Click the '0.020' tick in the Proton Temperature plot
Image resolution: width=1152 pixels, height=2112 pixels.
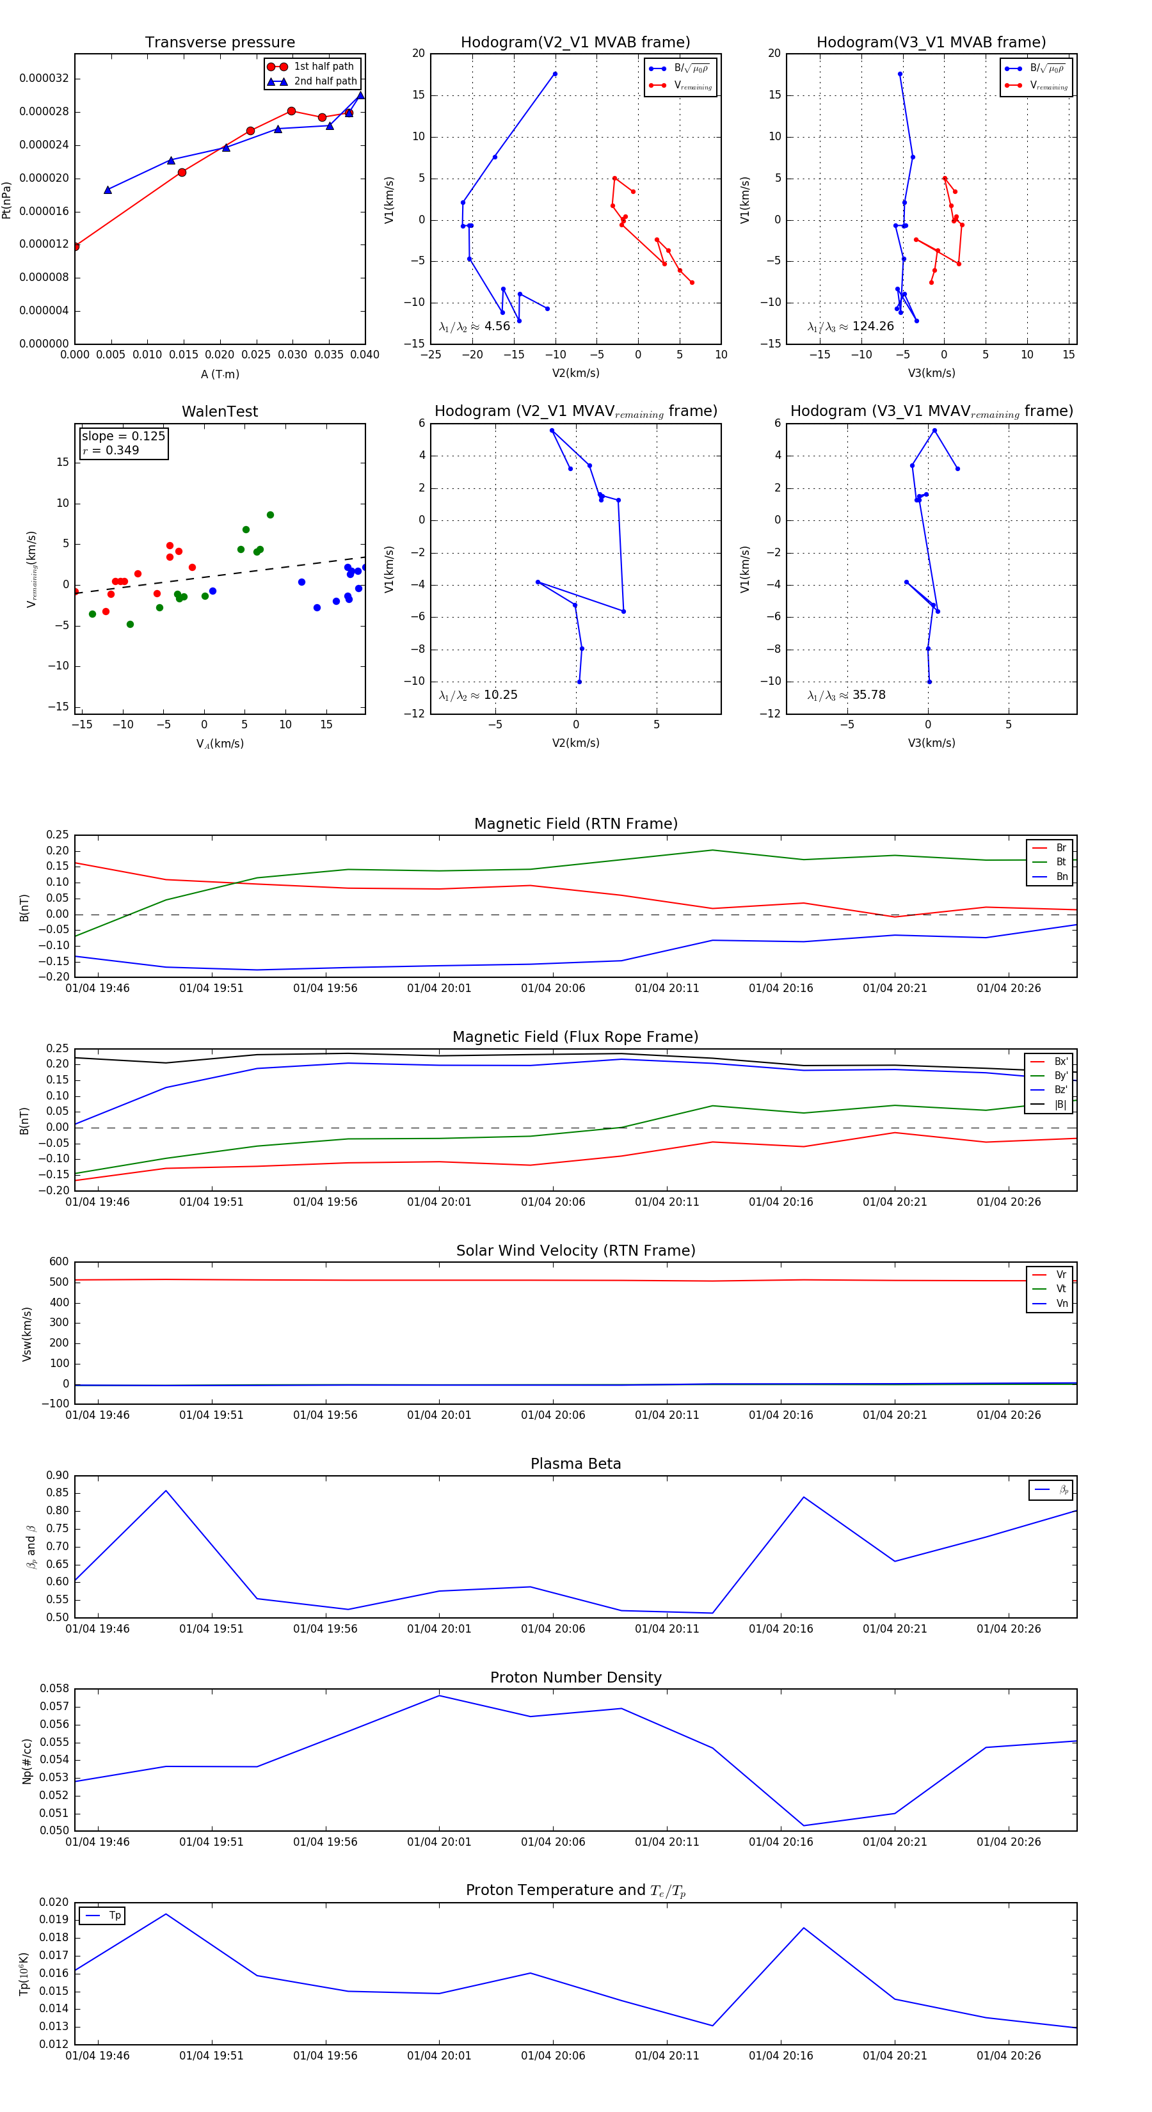pyautogui.click(x=54, y=1902)
